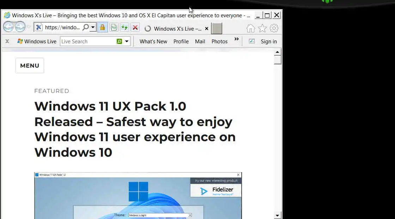This screenshot has height=219, width=395.
Task: Refresh the page with green arrows icon
Action: (x=124, y=27)
